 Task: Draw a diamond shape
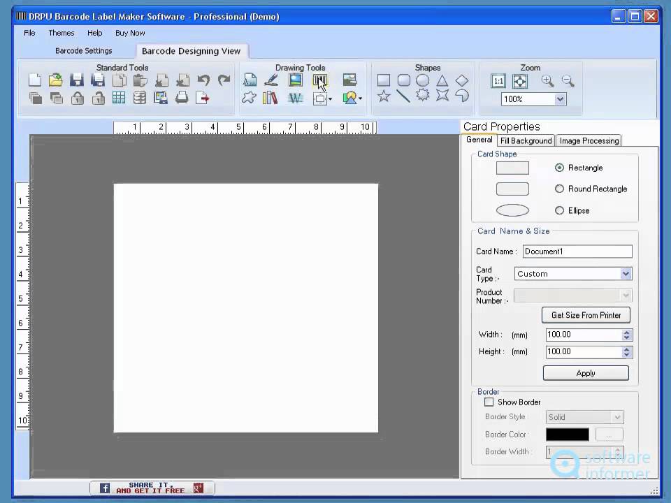coord(462,80)
